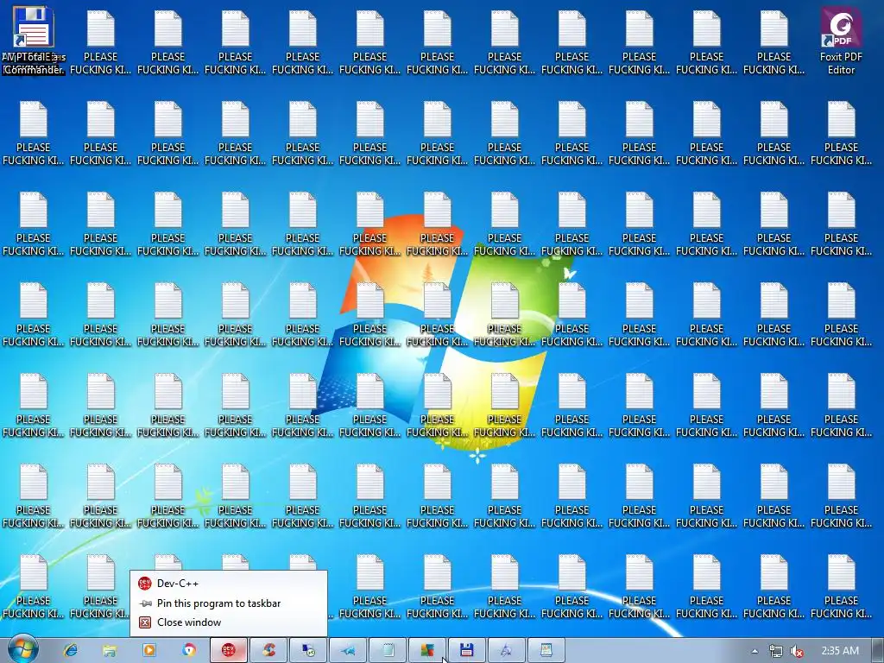Viewport: 884px width, 663px height.
Task: Show hidden tray icons arrow
Action: (755, 651)
